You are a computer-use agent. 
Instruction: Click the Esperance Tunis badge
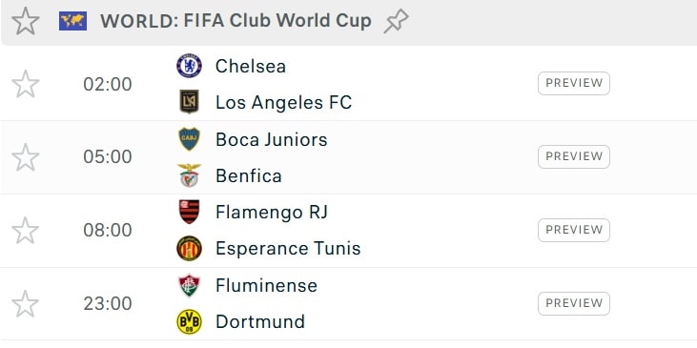[189, 249]
